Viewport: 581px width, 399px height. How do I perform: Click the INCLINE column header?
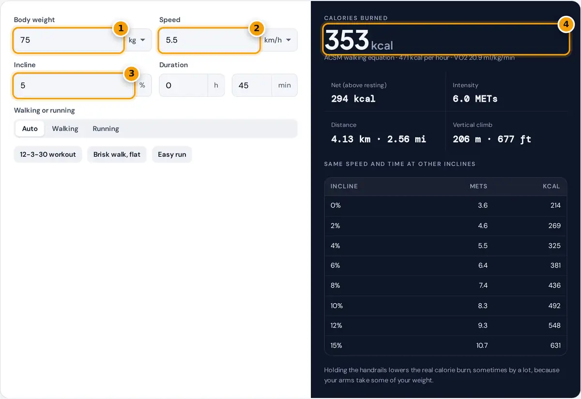(x=344, y=186)
